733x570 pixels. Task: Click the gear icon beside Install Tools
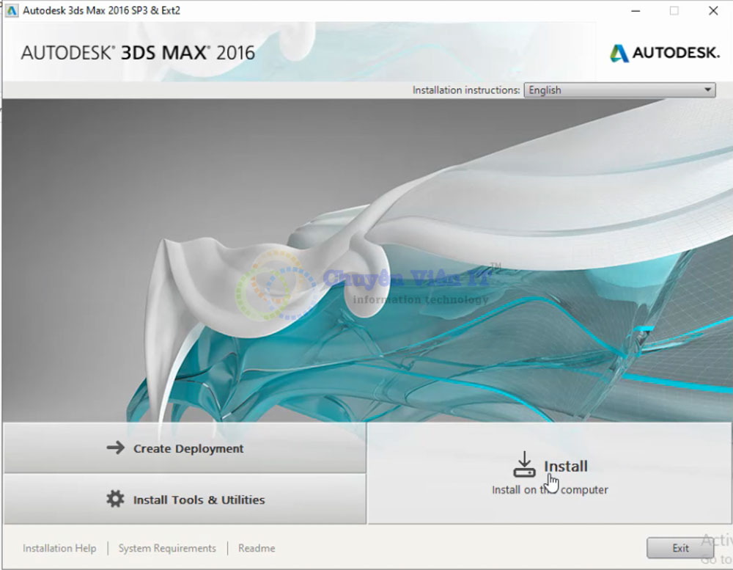115,500
